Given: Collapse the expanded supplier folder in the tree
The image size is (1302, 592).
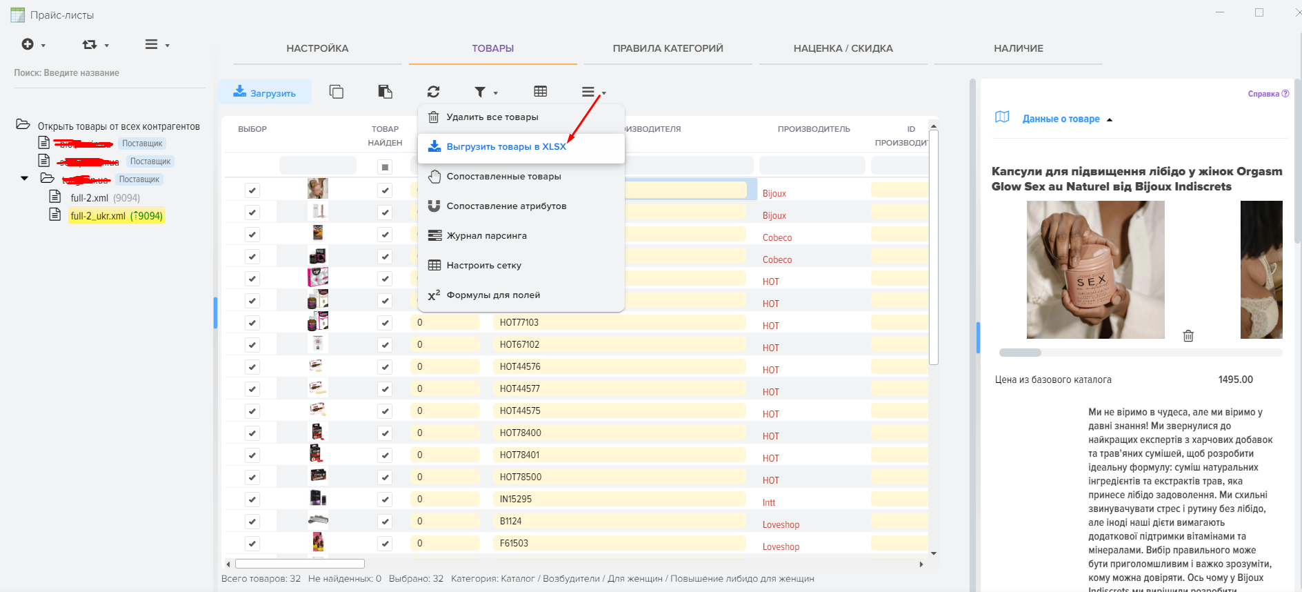Looking at the screenshot, I should click(25, 179).
